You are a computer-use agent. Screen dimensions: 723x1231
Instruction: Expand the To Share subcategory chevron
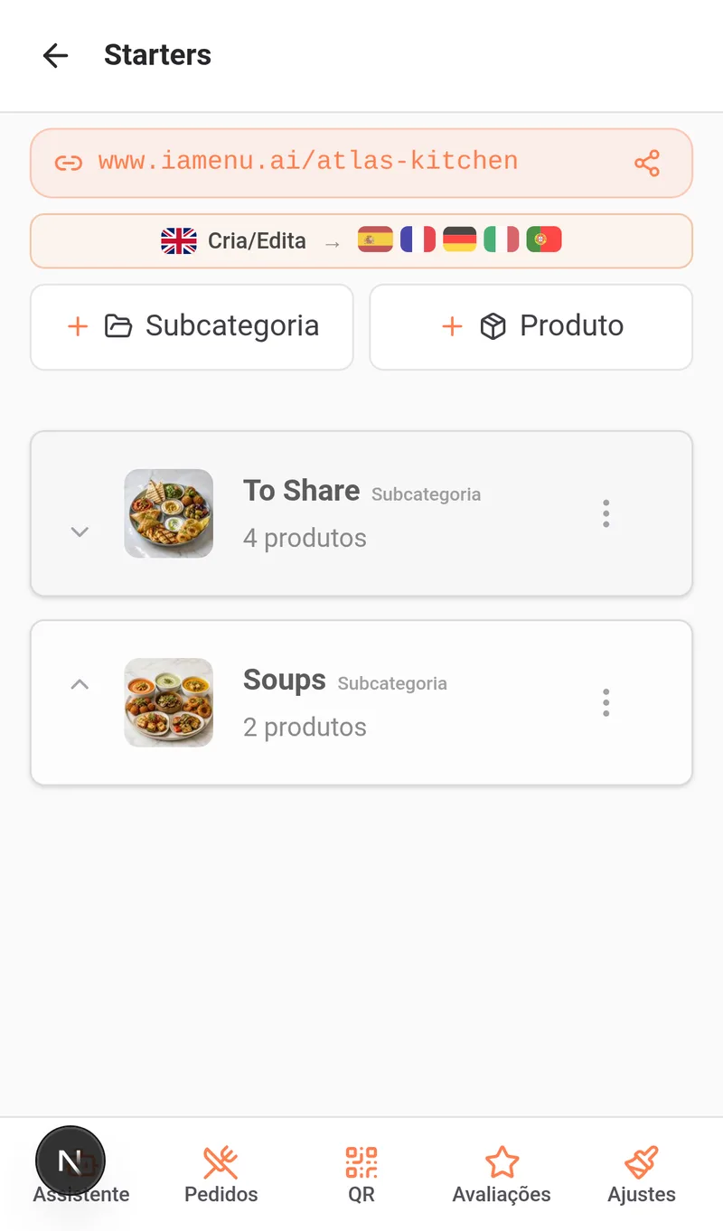tap(80, 531)
